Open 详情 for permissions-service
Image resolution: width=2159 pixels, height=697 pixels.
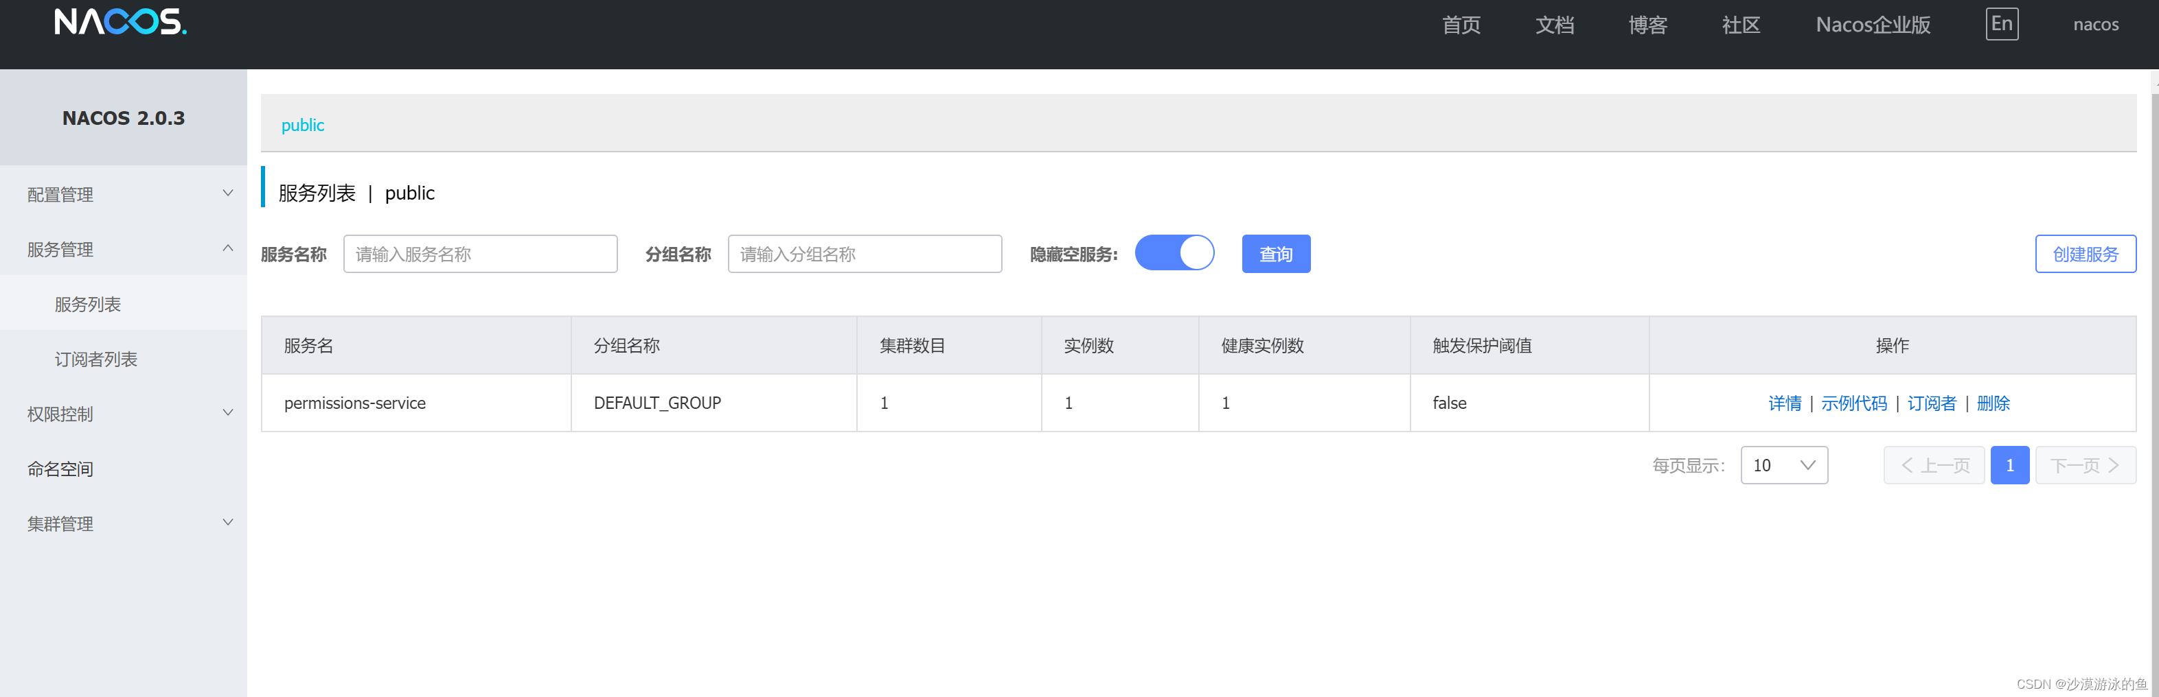[x=1784, y=403]
